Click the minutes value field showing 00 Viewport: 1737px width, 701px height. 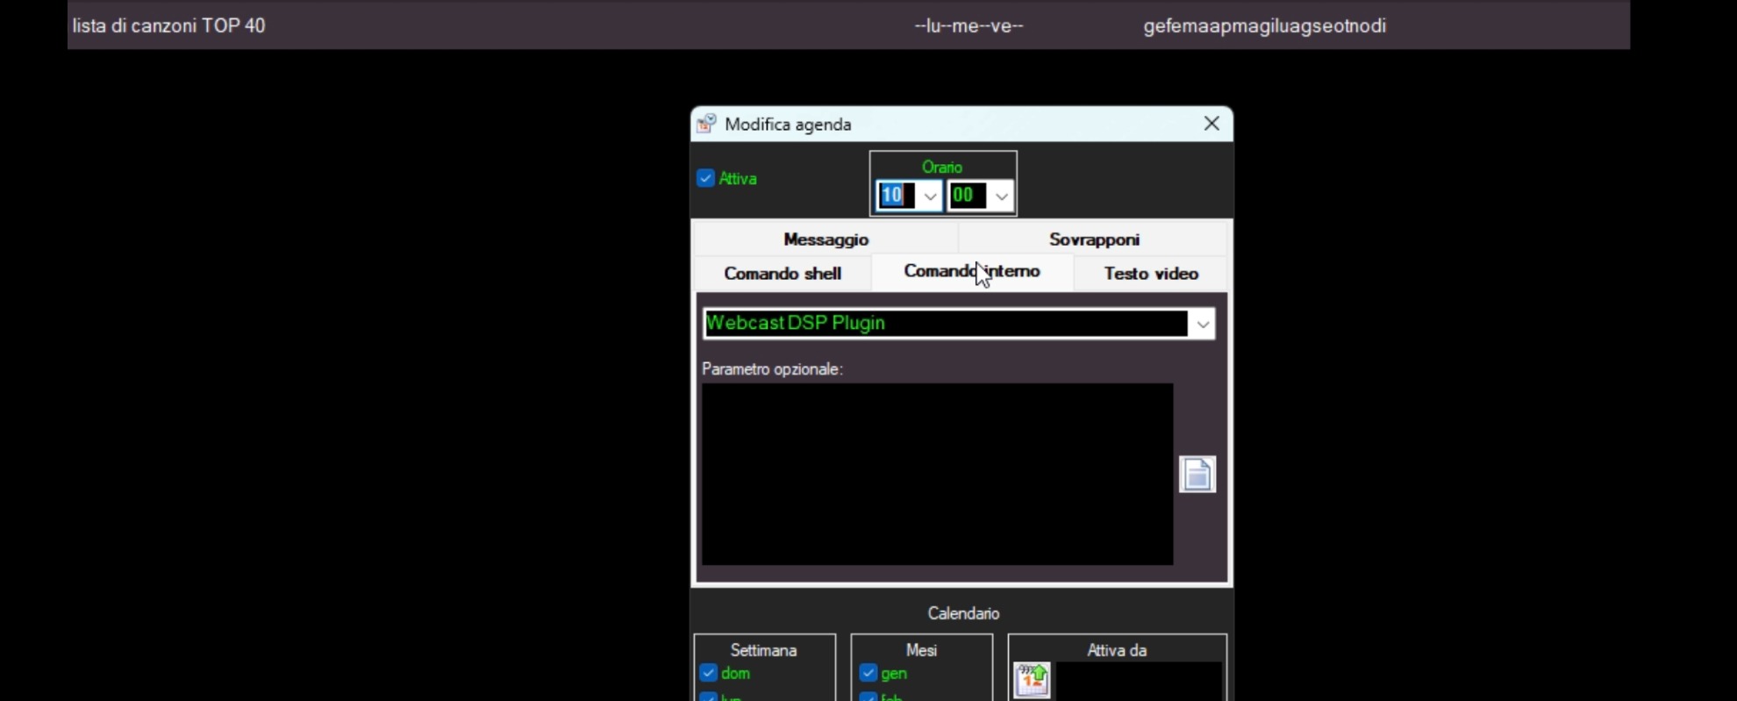click(x=967, y=196)
